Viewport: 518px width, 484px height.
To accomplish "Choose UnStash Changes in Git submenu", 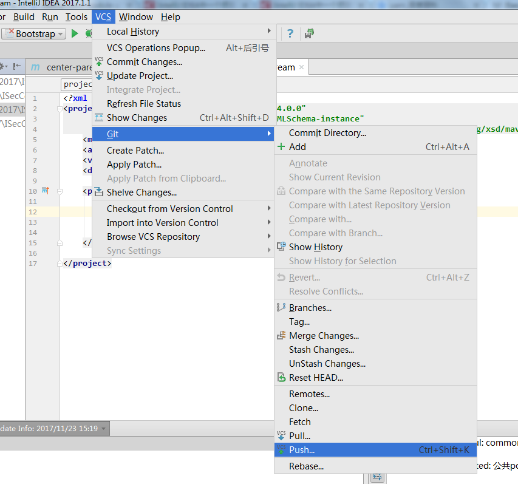I will click(375, 363).
